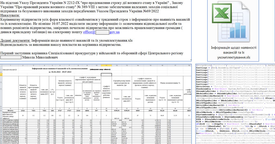Select column 18 header at sheet's right edge
This screenshot has height=144, width=275.
pyautogui.click(x=189, y=65)
